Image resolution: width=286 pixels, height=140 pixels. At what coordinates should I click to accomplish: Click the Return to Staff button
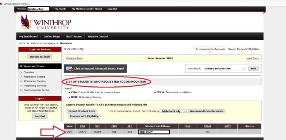point(40,57)
